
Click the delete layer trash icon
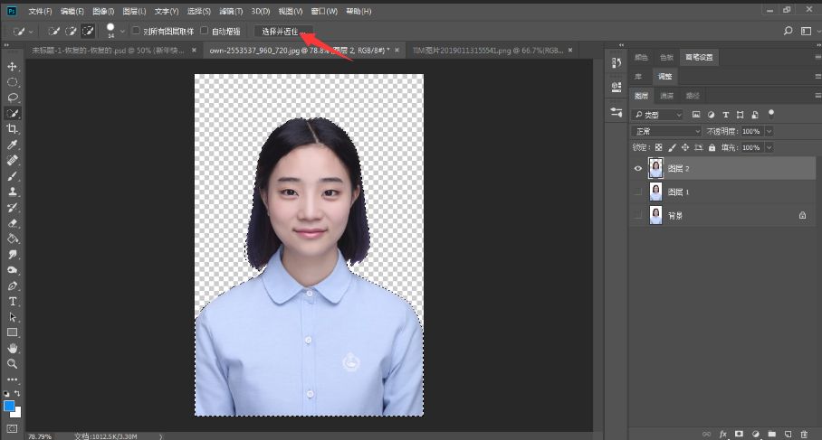[x=803, y=434]
